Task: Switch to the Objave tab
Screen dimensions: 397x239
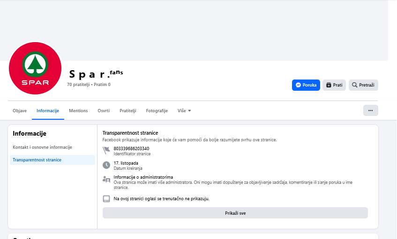Action: coord(20,111)
